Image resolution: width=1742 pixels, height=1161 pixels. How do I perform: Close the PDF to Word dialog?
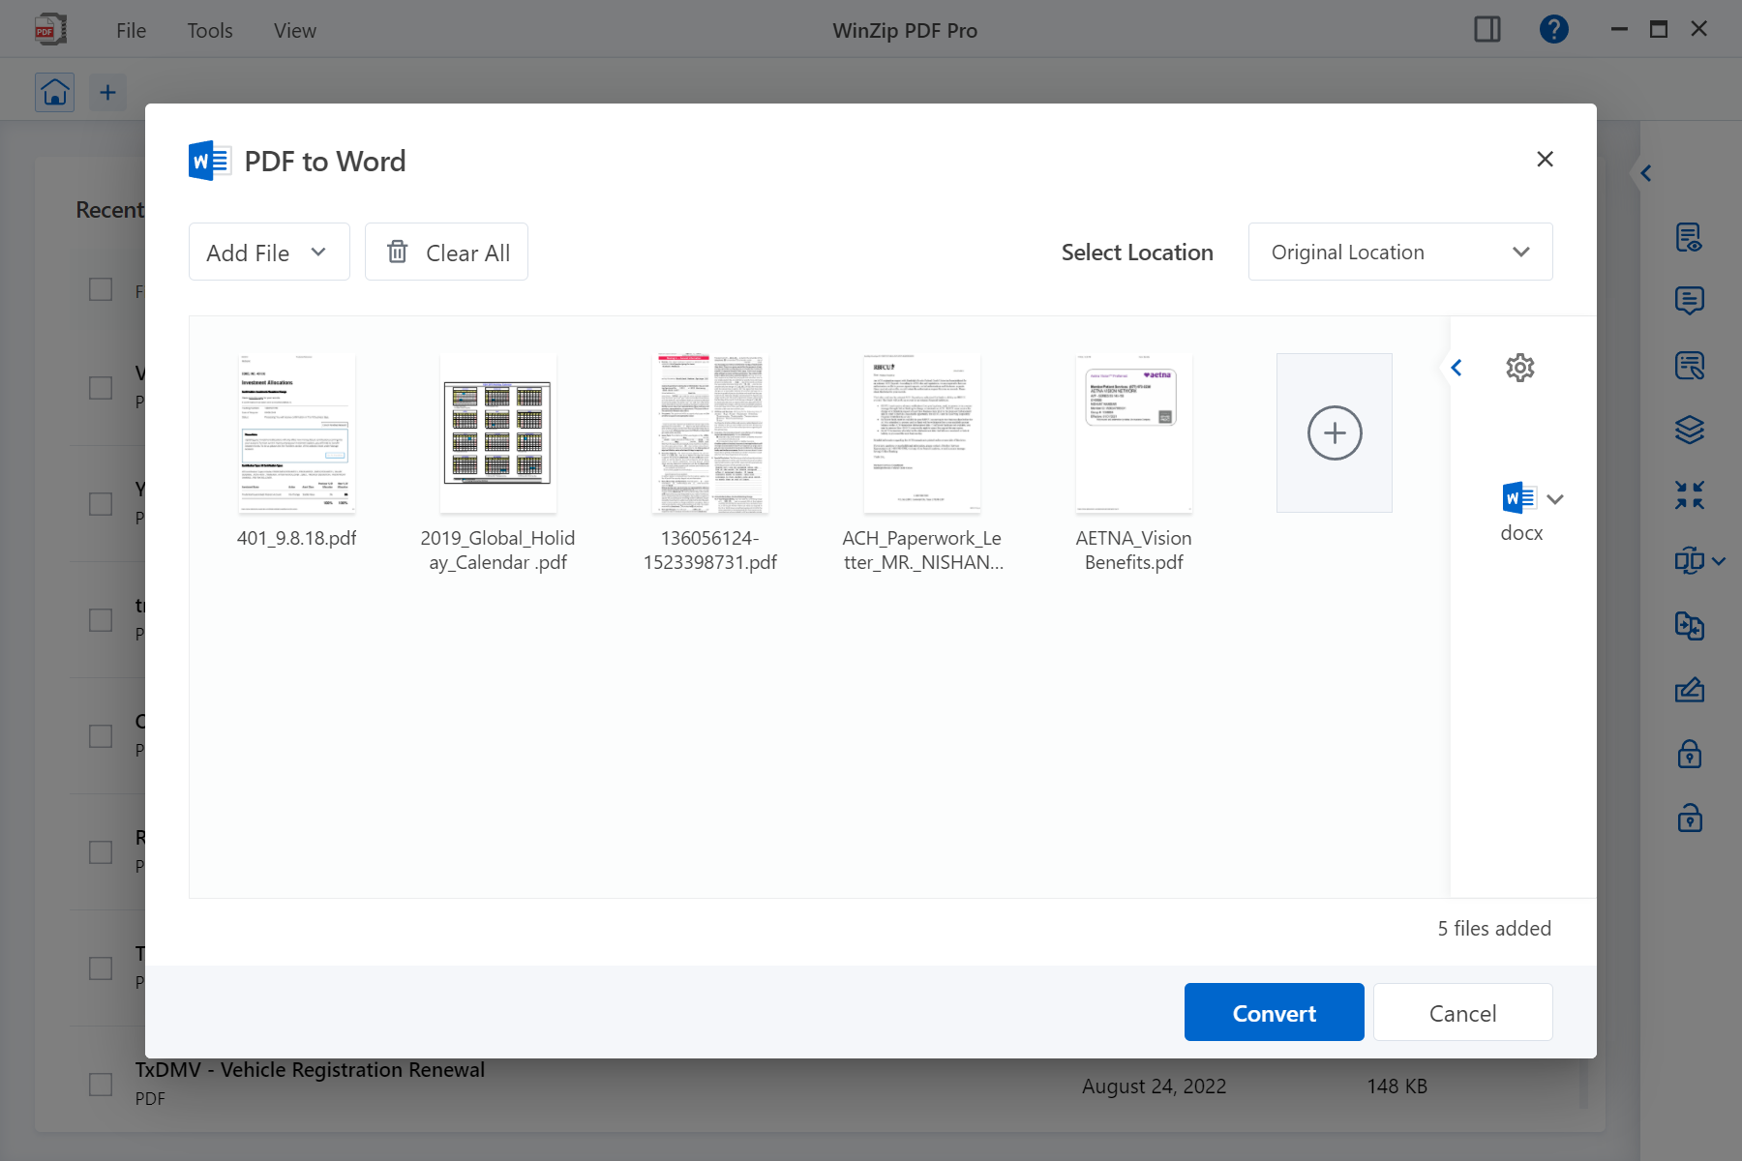(x=1546, y=159)
